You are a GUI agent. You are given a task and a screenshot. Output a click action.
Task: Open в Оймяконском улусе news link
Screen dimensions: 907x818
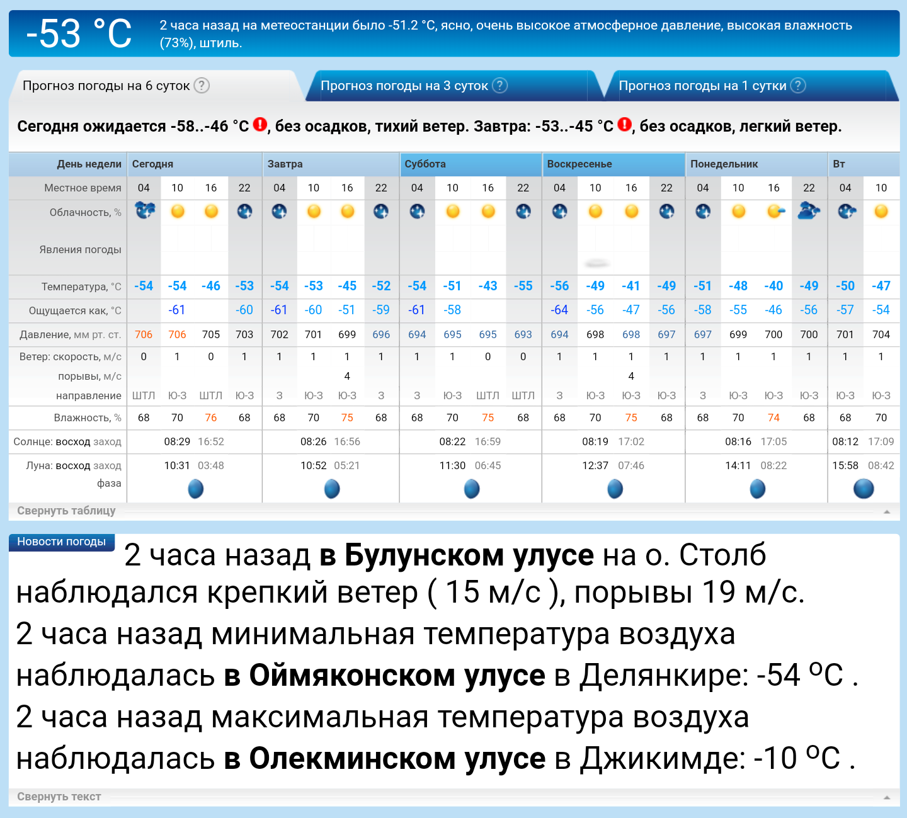click(385, 675)
